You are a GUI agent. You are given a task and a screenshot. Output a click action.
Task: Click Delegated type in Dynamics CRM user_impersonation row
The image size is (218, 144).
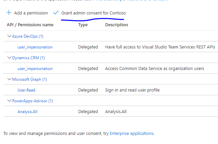tap(88, 68)
